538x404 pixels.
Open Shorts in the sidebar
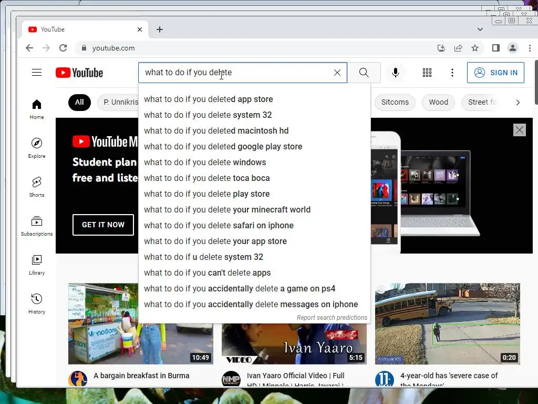(x=37, y=187)
